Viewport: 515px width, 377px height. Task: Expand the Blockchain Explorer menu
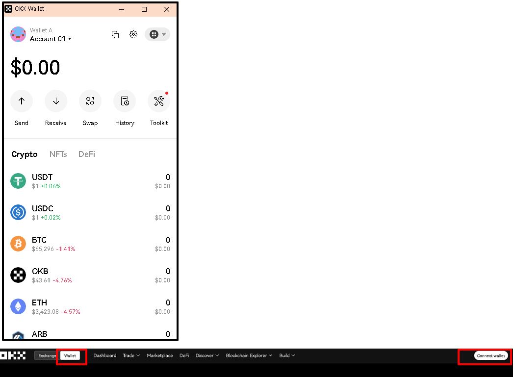click(249, 355)
